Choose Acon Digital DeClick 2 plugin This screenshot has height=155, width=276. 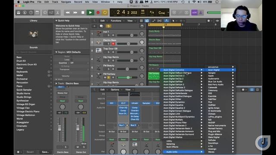pyautogui.click(x=182, y=76)
